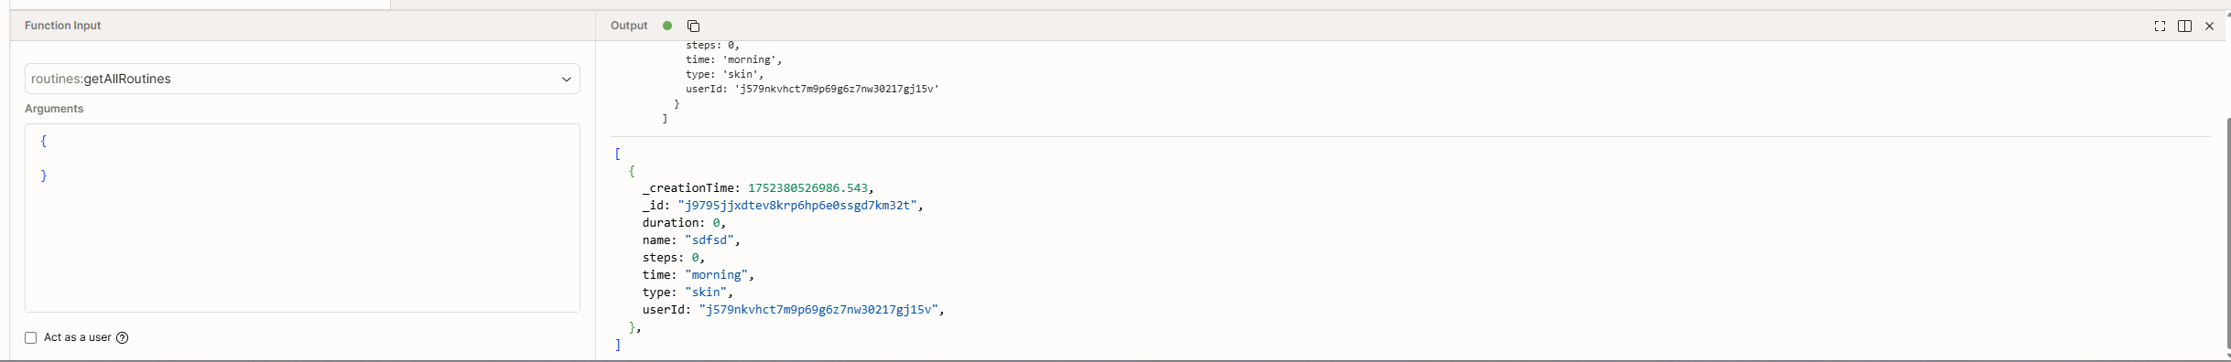This screenshot has height=362, width=2231.
Task: Click the _id value string in the result
Action: pyautogui.click(x=797, y=206)
